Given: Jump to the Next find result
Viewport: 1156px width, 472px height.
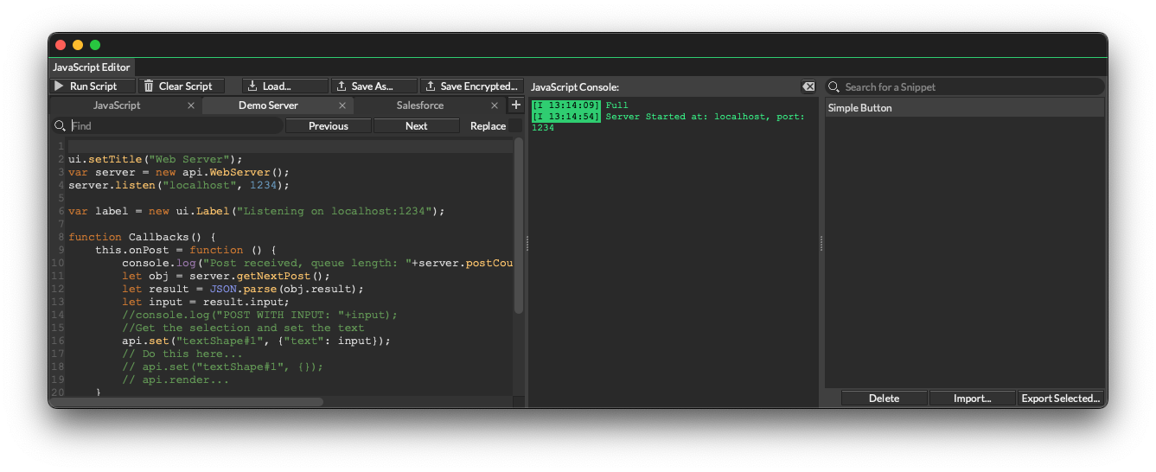Looking at the screenshot, I should point(416,126).
